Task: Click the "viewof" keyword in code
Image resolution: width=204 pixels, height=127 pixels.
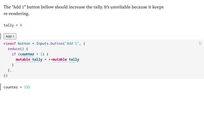Action: tap(10, 43)
